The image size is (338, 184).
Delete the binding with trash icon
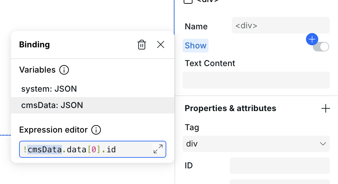[x=142, y=45]
